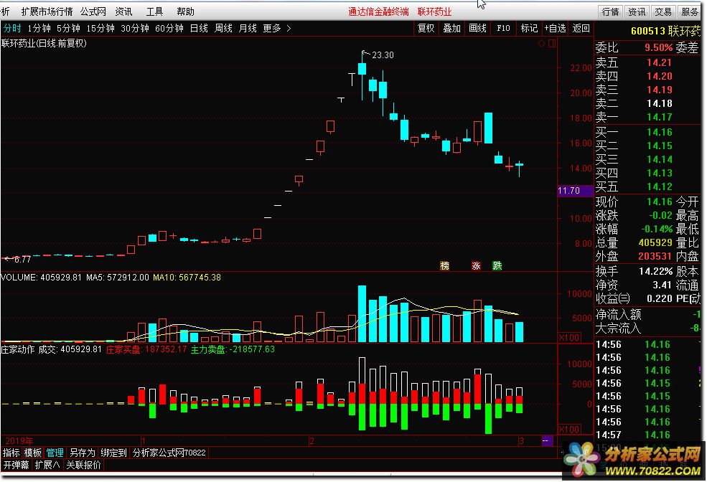Image resolution: width=707 pixels, height=482 pixels.
Task: Select the 15分钟 period tab
Action: click(x=100, y=29)
